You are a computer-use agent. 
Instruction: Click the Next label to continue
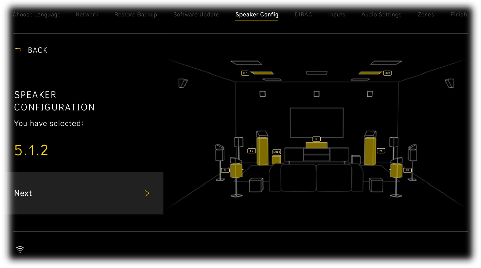tap(23, 193)
